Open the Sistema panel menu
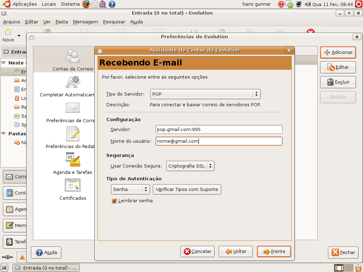Image resolution: width=363 pixels, height=272 pixels. pyautogui.click(x=70, y=4)
